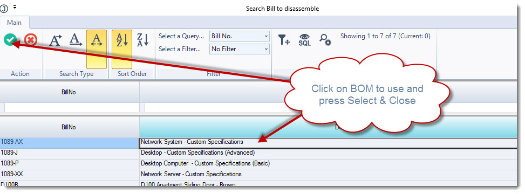The width and height of the screenshot is (525, 194).
Task: Show the SQL view eye icon
Action: [305, 40]
